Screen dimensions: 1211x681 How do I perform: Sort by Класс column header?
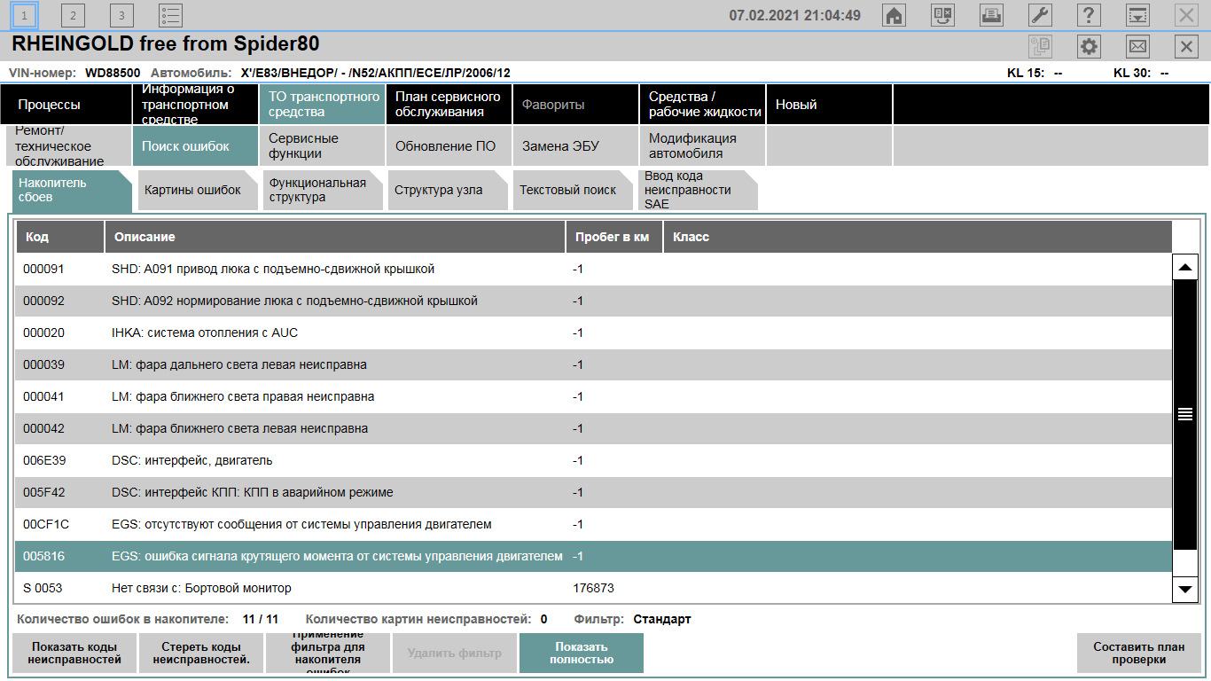coord(918,237)
